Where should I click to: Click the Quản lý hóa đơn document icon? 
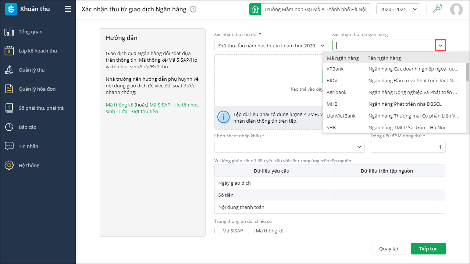(x=9, y=89)
